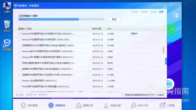The width and height of the screenshot is (196, 110).
Task: Sort by 漏洞补丁描述 column header
Action: click(25, 29)
